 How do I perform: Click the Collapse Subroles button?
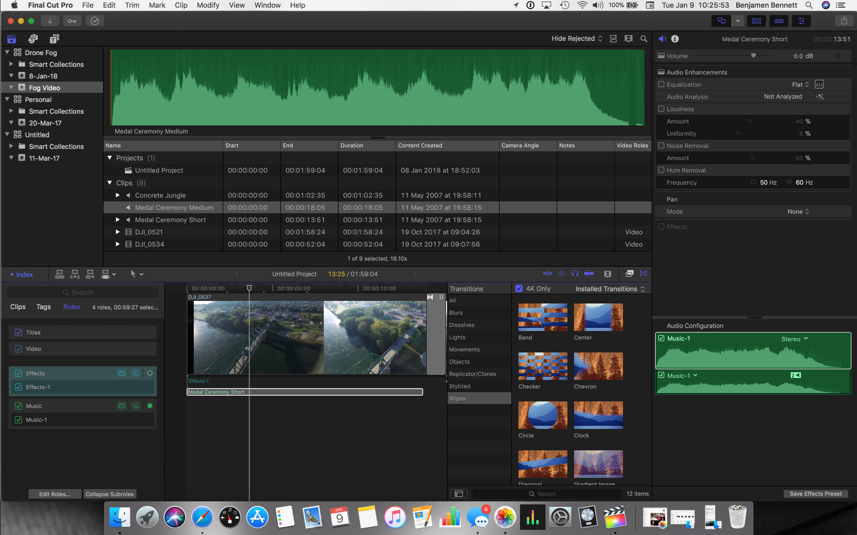110,494
